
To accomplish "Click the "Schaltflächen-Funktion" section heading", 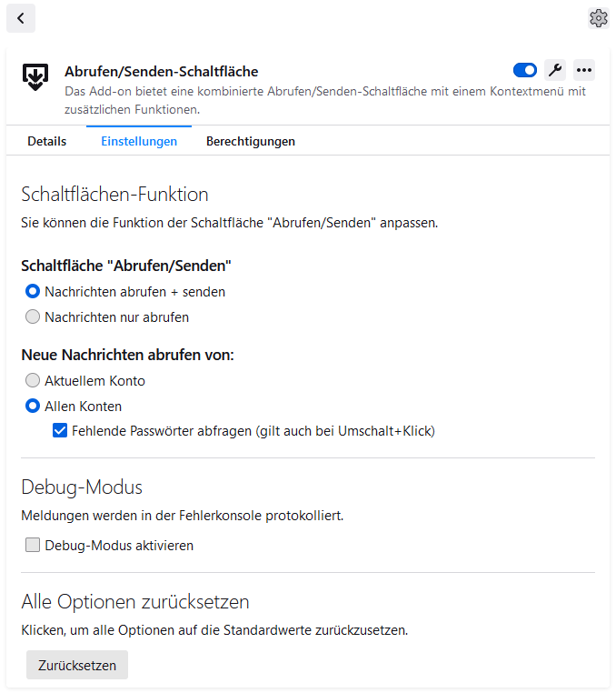I will [114, 194].
